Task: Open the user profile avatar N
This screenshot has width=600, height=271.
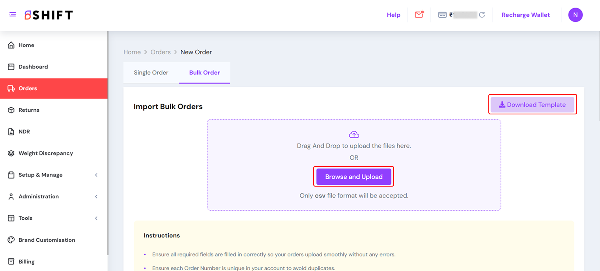Action: 575,15
